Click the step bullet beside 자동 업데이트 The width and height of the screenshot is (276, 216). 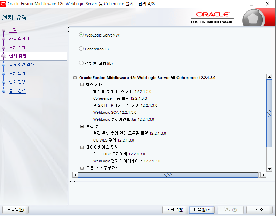pyautogui.click(x=3, y=39)
